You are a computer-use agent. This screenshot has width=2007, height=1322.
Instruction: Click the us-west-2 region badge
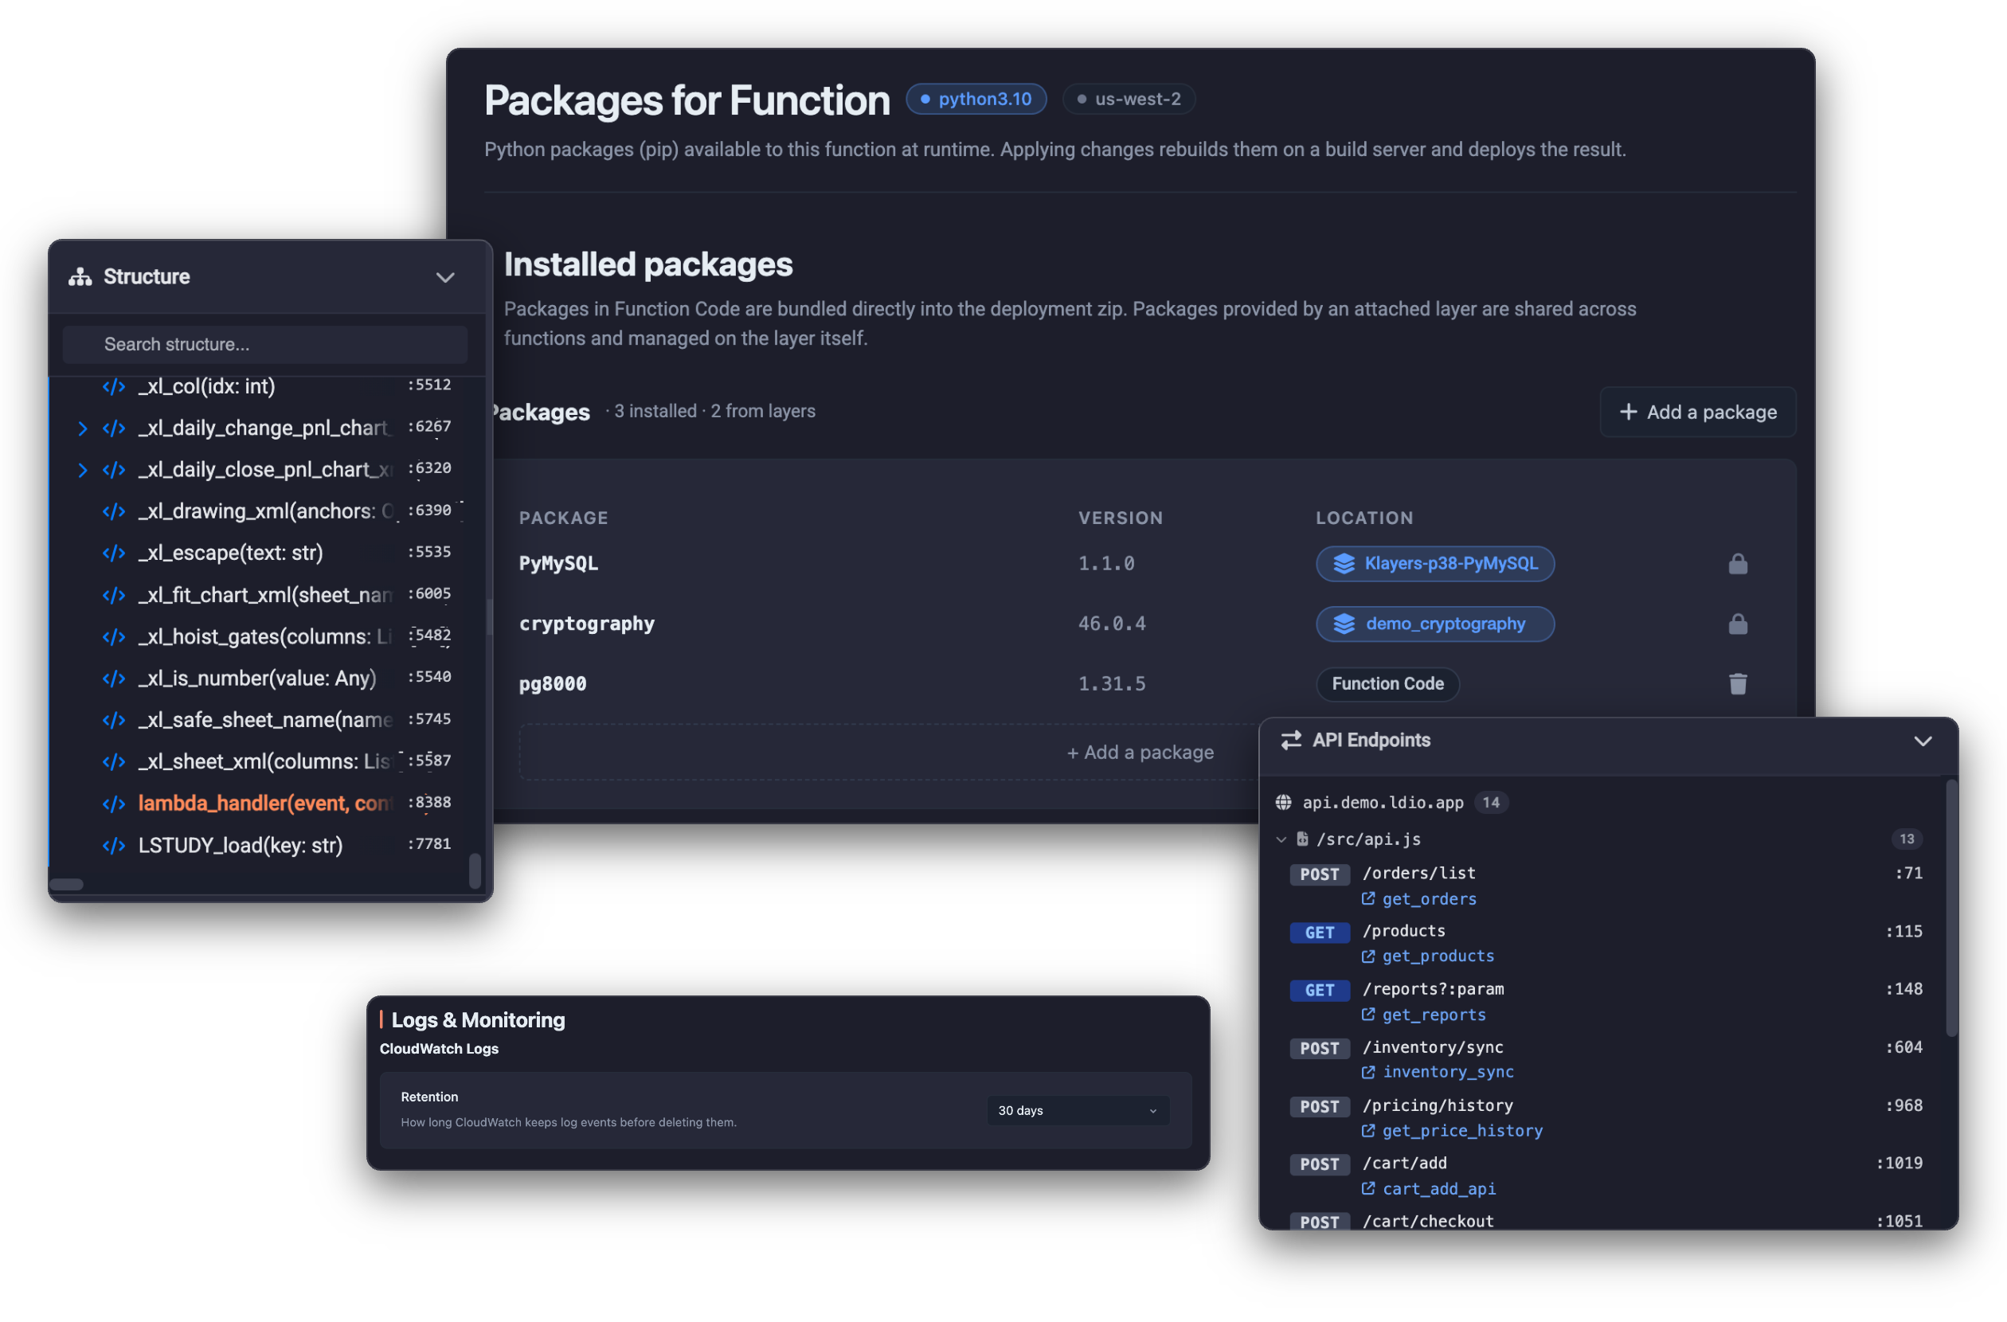[1129, 99]
